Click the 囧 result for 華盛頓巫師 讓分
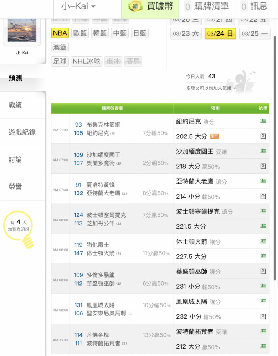The height and width of the screenshot is (356, 278). click(x=263, y=272)
